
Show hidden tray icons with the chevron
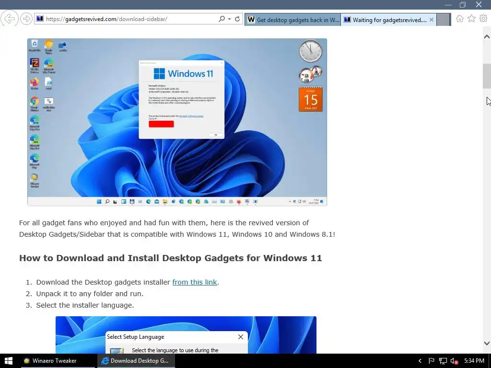pos(420,361)
